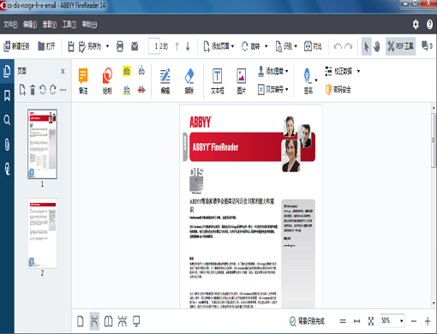
Task: Click the page number input field
Action: [154, 46]
